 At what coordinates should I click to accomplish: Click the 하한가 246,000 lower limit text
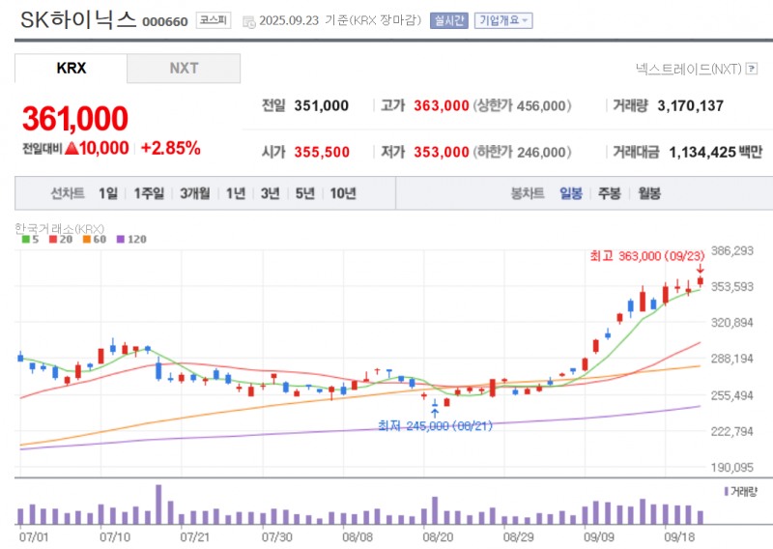[522, 152]
